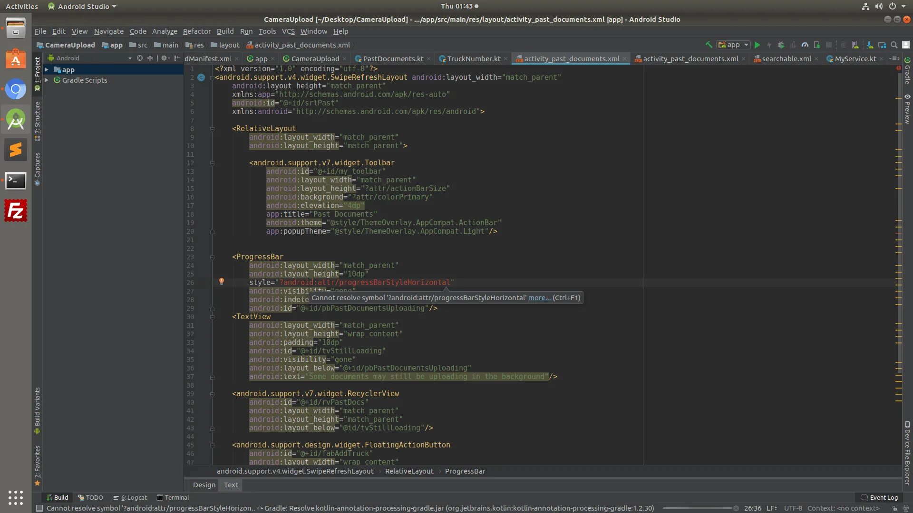Expand the Gradle Scripts tree node
The width and height of the screenshot is (913, 513).
[47, 80]
